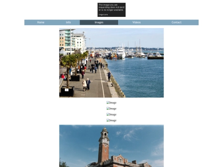
Task: Click the clock tower building photo
Action: [111, 146]
